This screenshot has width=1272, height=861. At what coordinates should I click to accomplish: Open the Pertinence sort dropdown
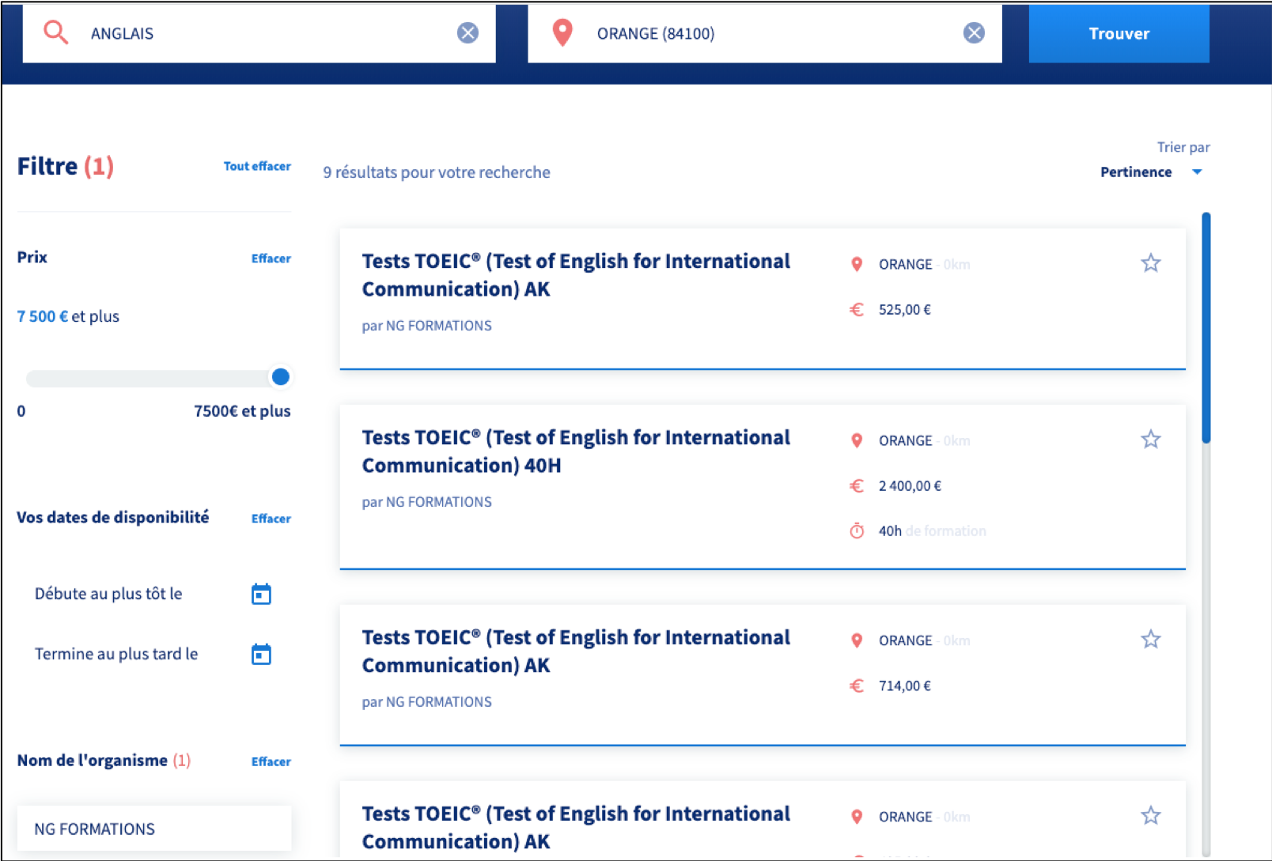point(1151,172)
